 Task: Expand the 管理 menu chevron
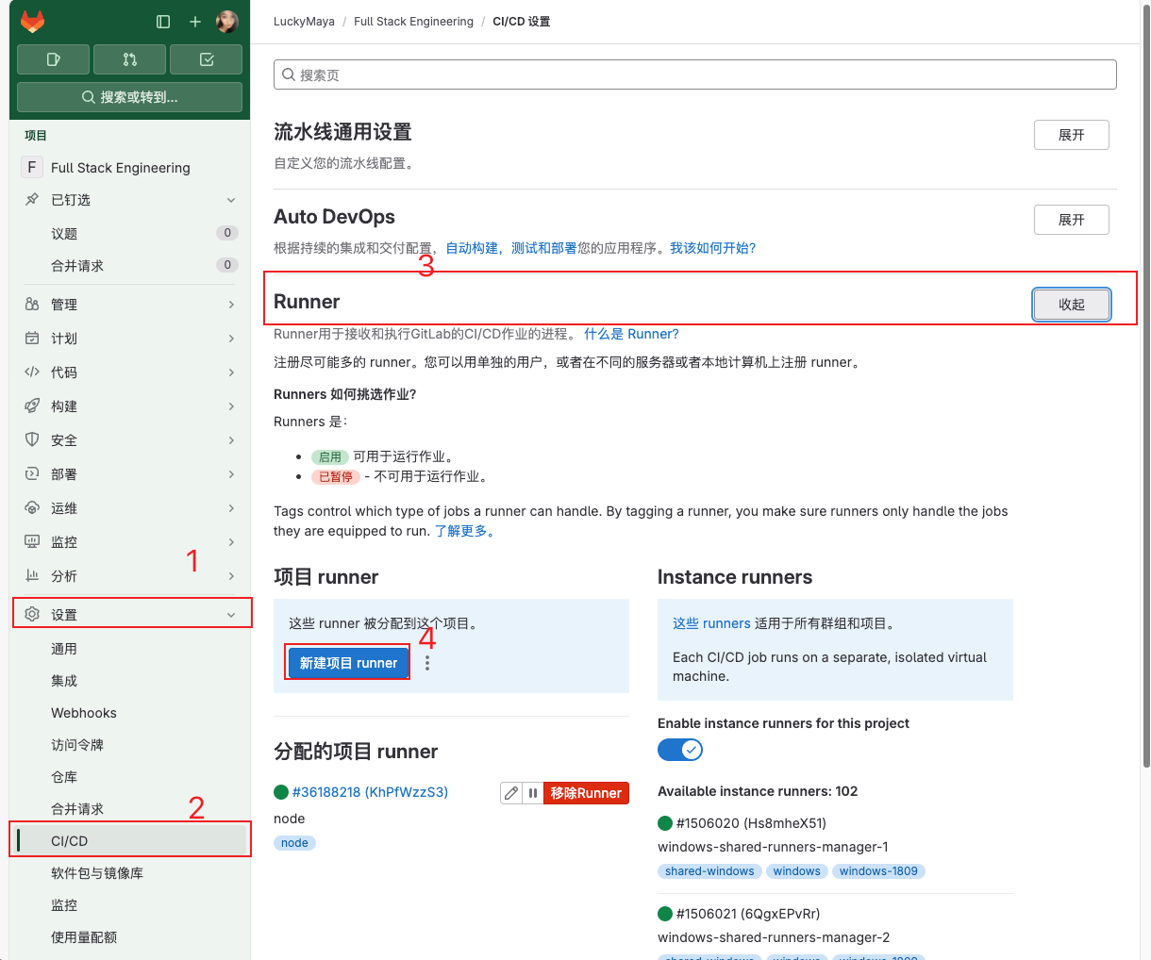tap(231, 305)
